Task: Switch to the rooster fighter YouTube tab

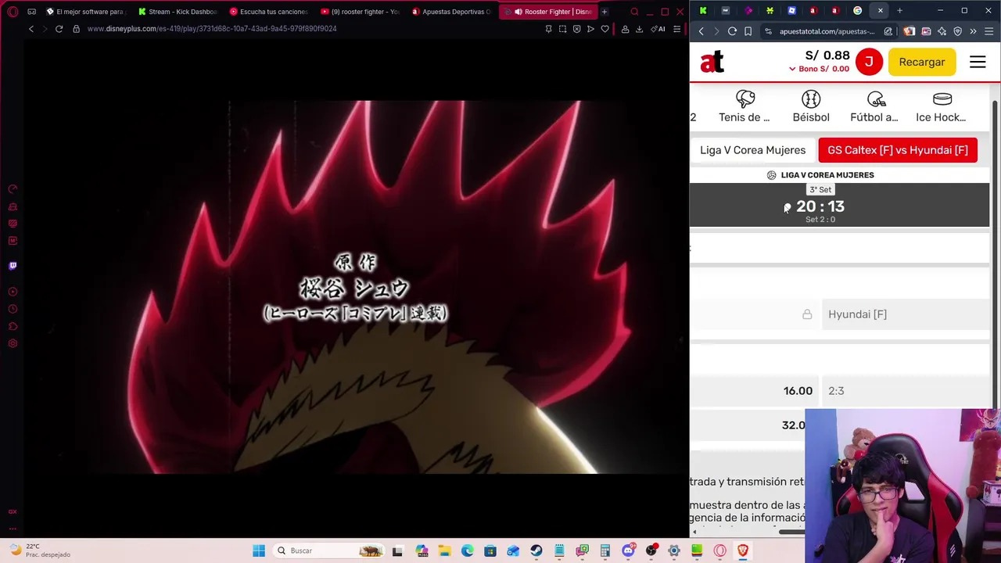Action: coord(361,12)
